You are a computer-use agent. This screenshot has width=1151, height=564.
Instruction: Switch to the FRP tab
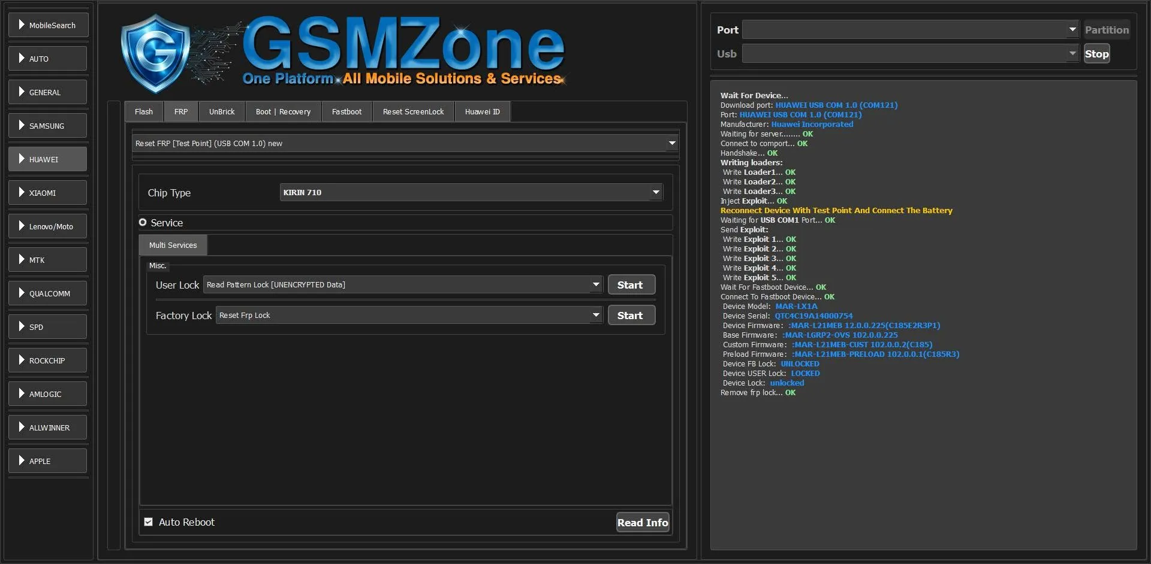pyautogui.click(x=181, y=112)
